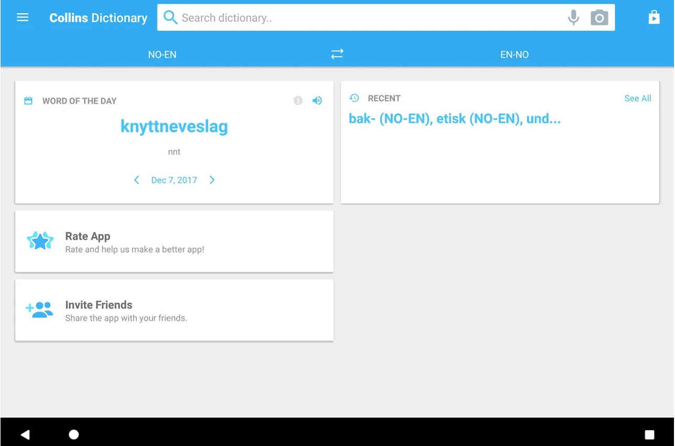The image size is (675, 446).
Task: Click the Collins Dictionary title
Action: pyautogui.click(x=99, y=18)
